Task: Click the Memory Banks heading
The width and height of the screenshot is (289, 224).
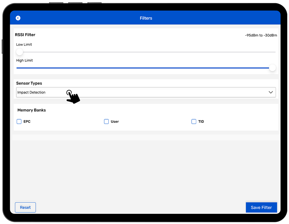Action: (32, 110)
